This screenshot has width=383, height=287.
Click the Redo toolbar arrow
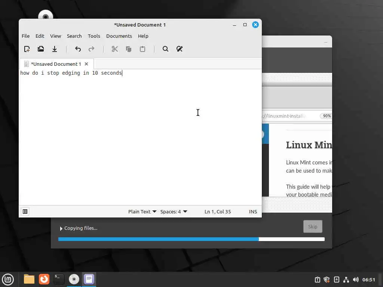pos(91,49)
